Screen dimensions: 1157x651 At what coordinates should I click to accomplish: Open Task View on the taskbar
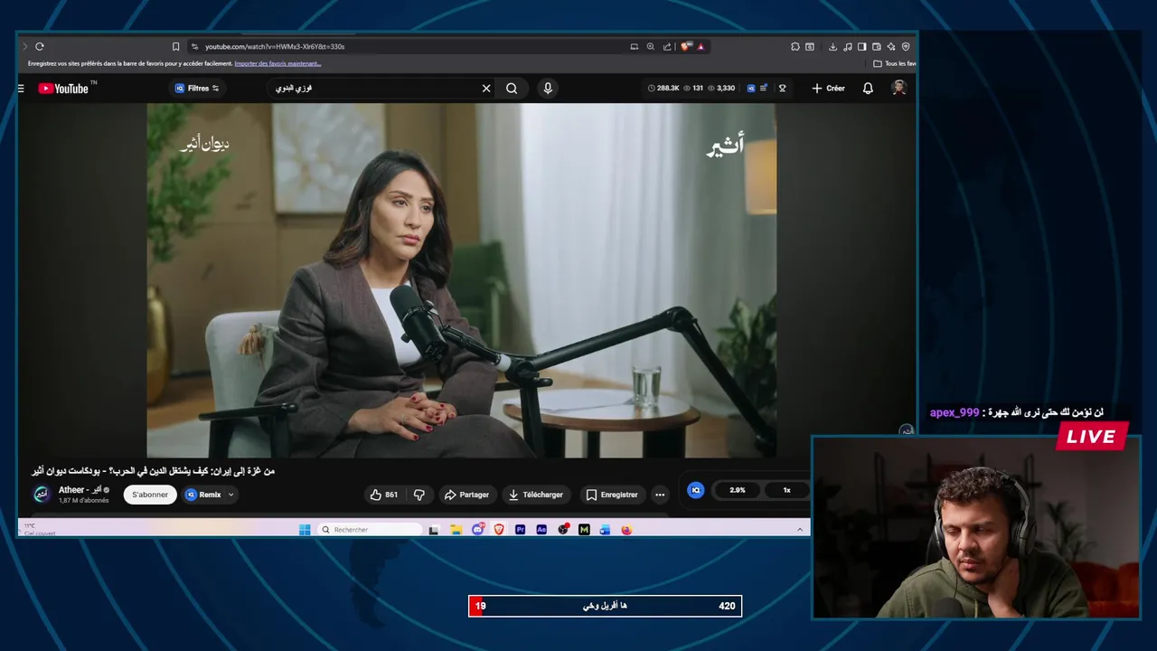pos(434,530)
